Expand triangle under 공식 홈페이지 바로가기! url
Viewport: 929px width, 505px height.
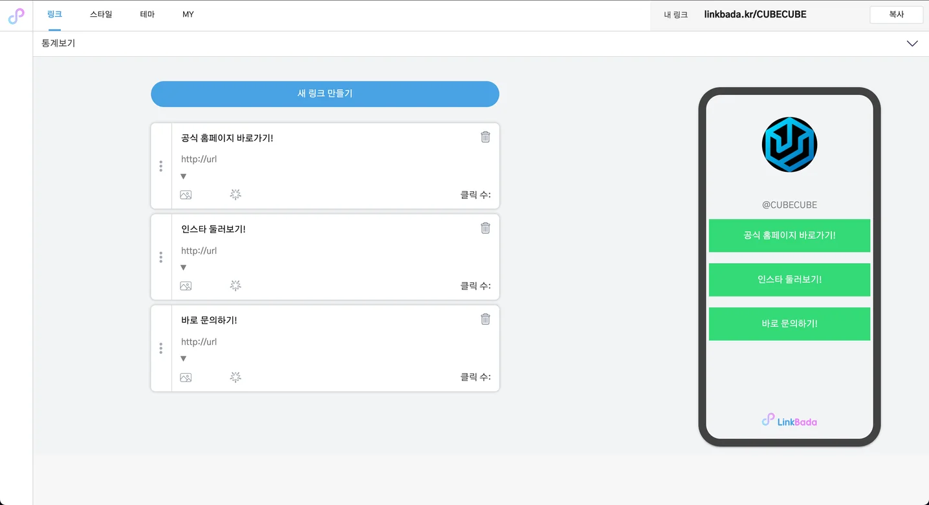click(183, 176)
